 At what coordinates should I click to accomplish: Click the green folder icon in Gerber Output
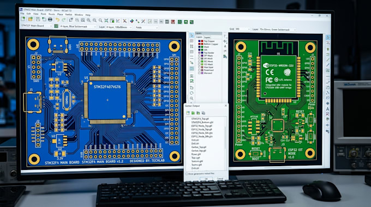click(x=193, y=113)
